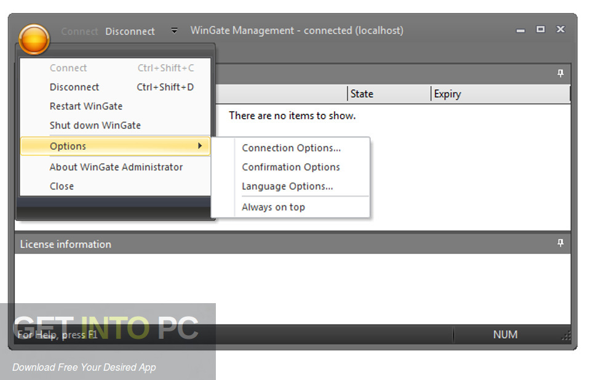The image size is (615, 380).
Task: Close the WinGate Management window
Action: (x=560, y=30)
